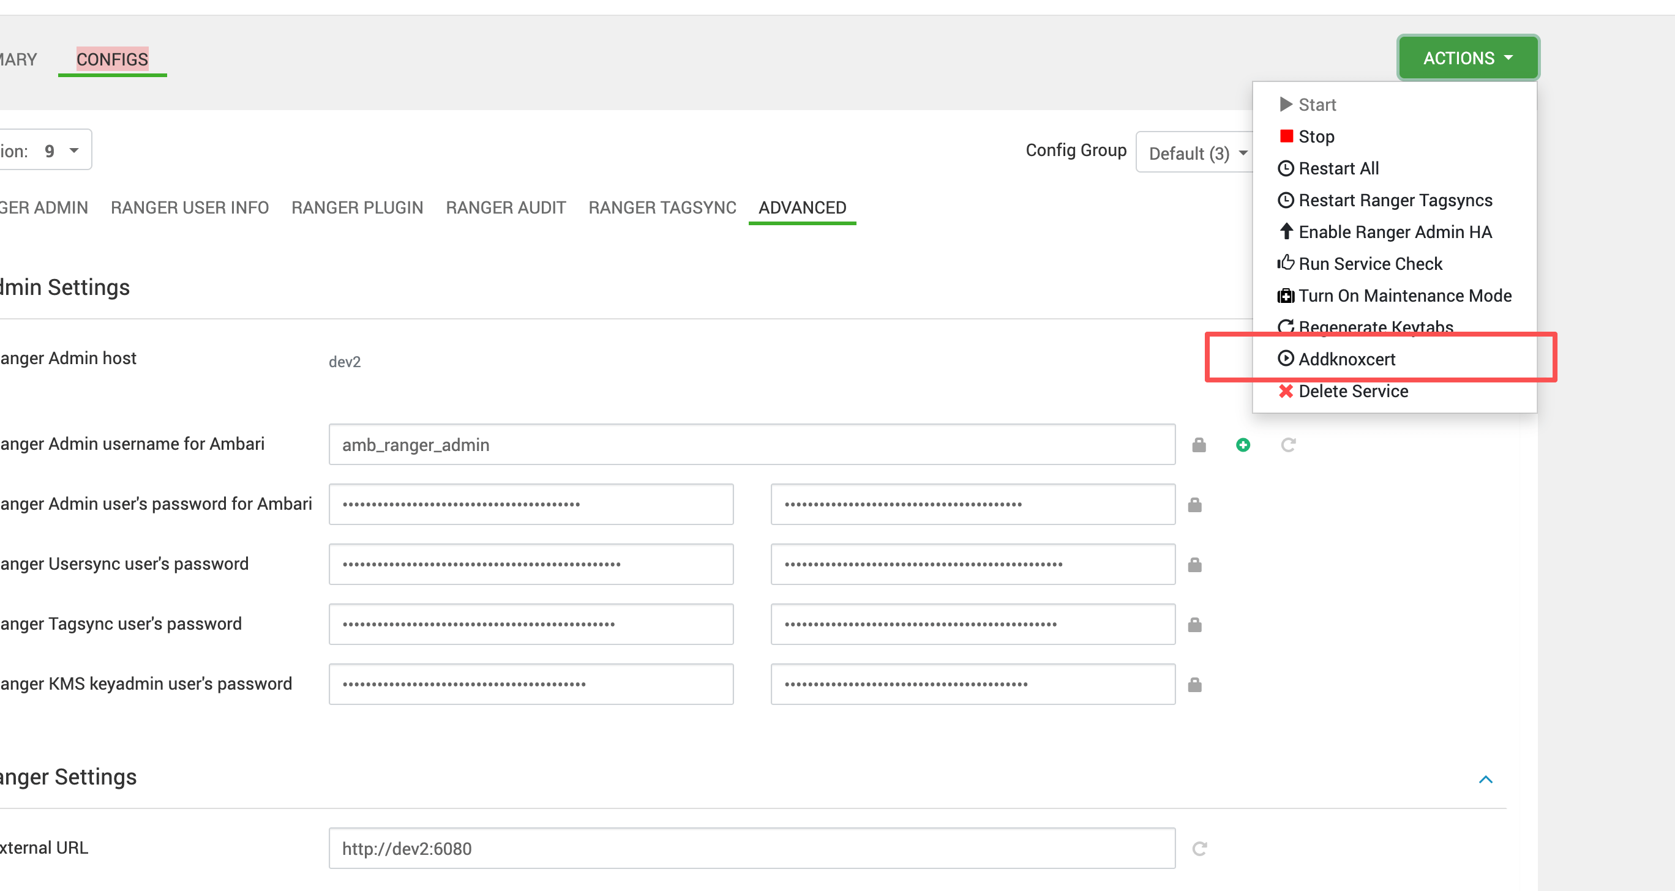Screen dimensions: 1675x891
Task: Click the green plus override icon
Action: (1243, 445)
